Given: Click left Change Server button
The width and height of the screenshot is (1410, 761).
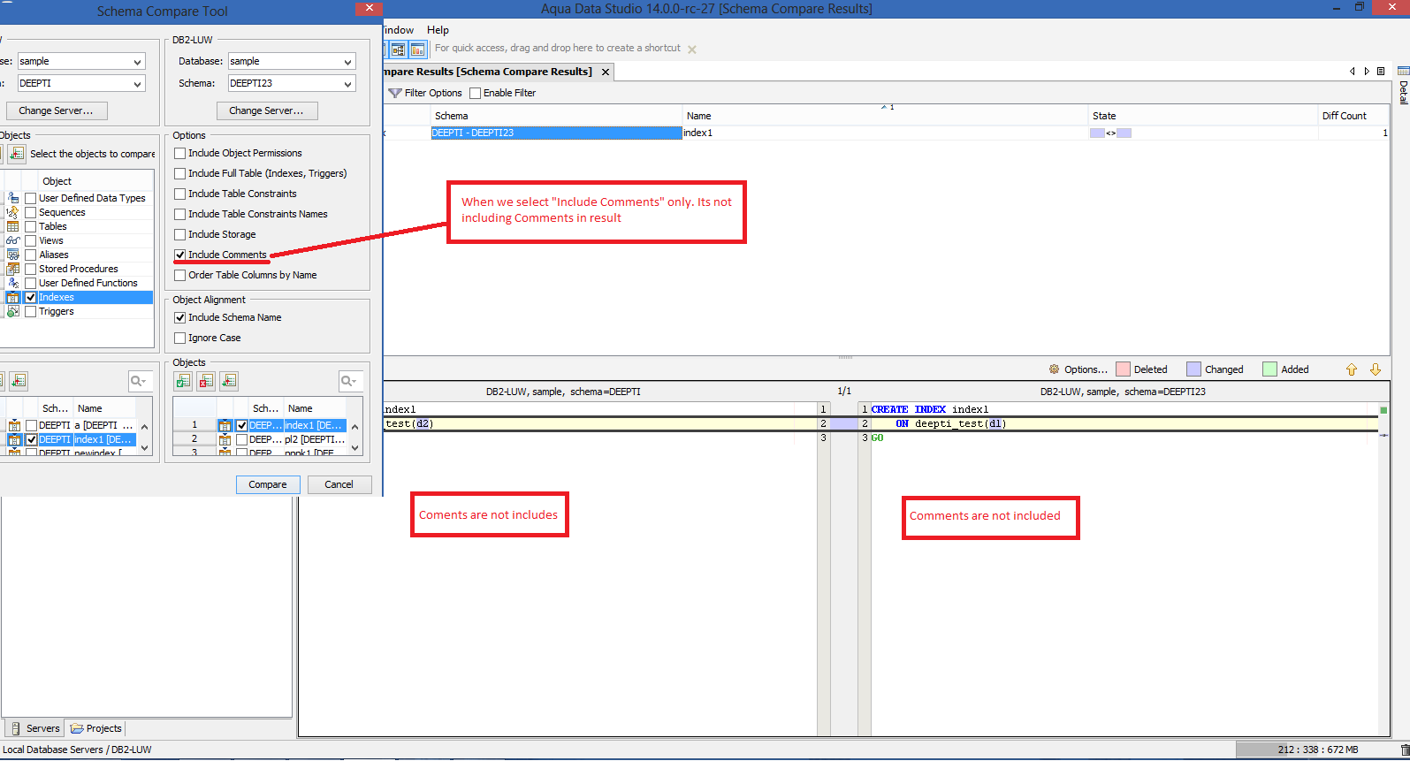Looking at the screenshot, I should (x=57, y=110).
